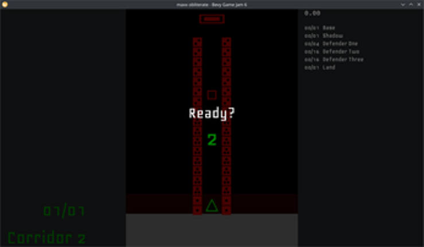Image resolution: width=424 pixels, height=247 pixels.
Task: Close the game window
Action: click(x=419, y=5)
